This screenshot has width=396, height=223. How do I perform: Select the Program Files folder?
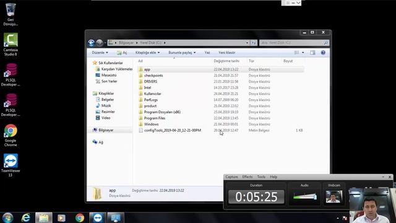(x=155, y=118)
